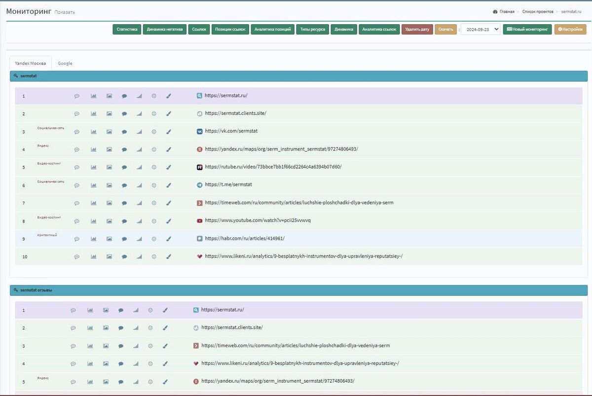The height and width of the screenshot is (396, 592).
Task: Click the solid comment icon in the likeni.ru row of the sermstat отзывы group
Action: (x=121, y=364)
